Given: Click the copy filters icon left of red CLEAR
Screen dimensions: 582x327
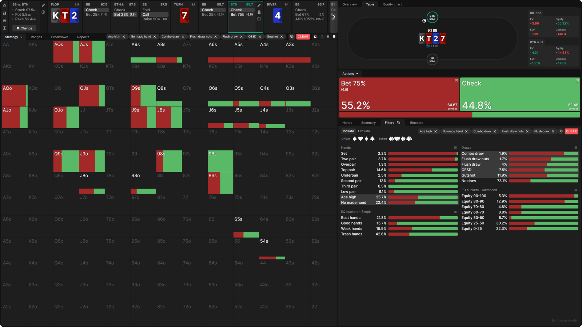Looking at the screenshot, I should click(x=291, y=37).
